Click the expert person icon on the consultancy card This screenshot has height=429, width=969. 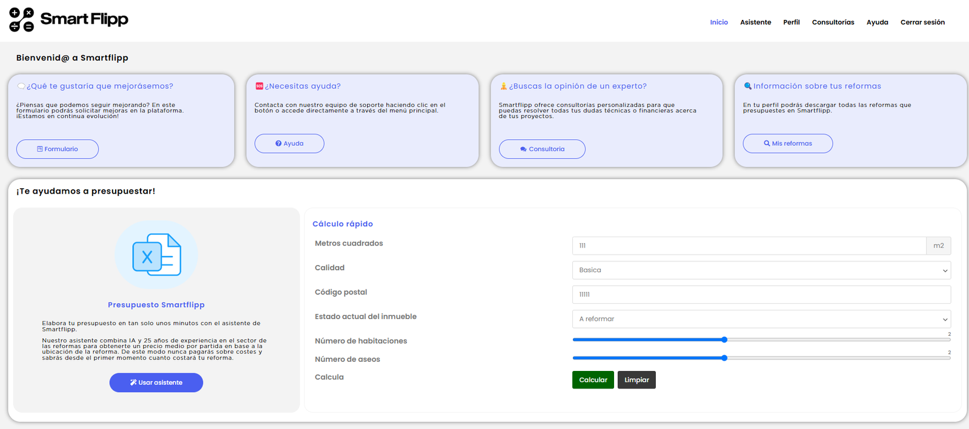503,87
